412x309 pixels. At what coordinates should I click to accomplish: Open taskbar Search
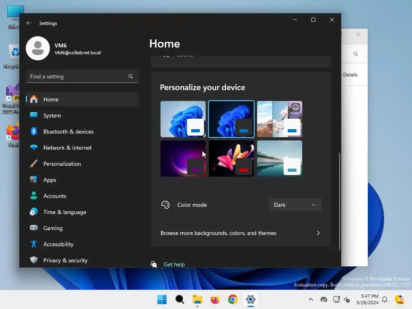click(x=180, y=299)
